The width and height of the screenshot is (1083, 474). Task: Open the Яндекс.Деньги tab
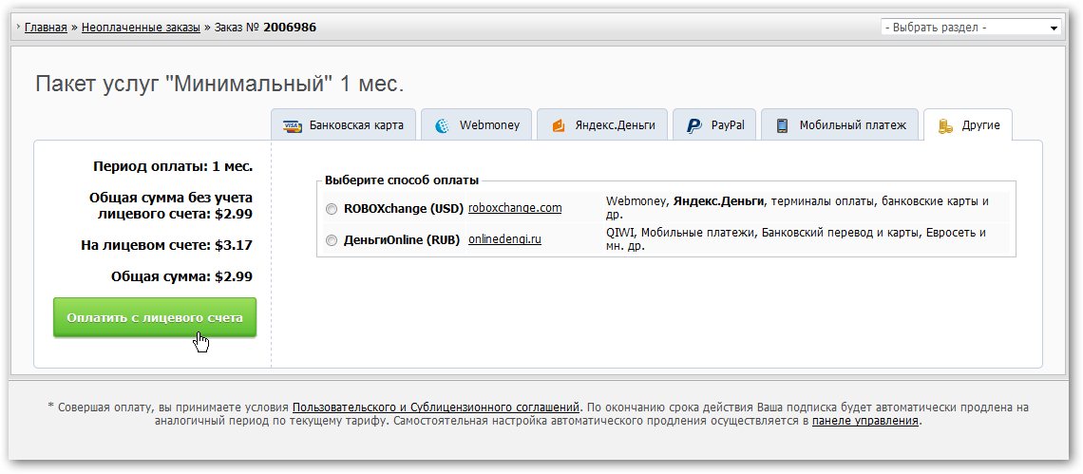coord(602,125)
